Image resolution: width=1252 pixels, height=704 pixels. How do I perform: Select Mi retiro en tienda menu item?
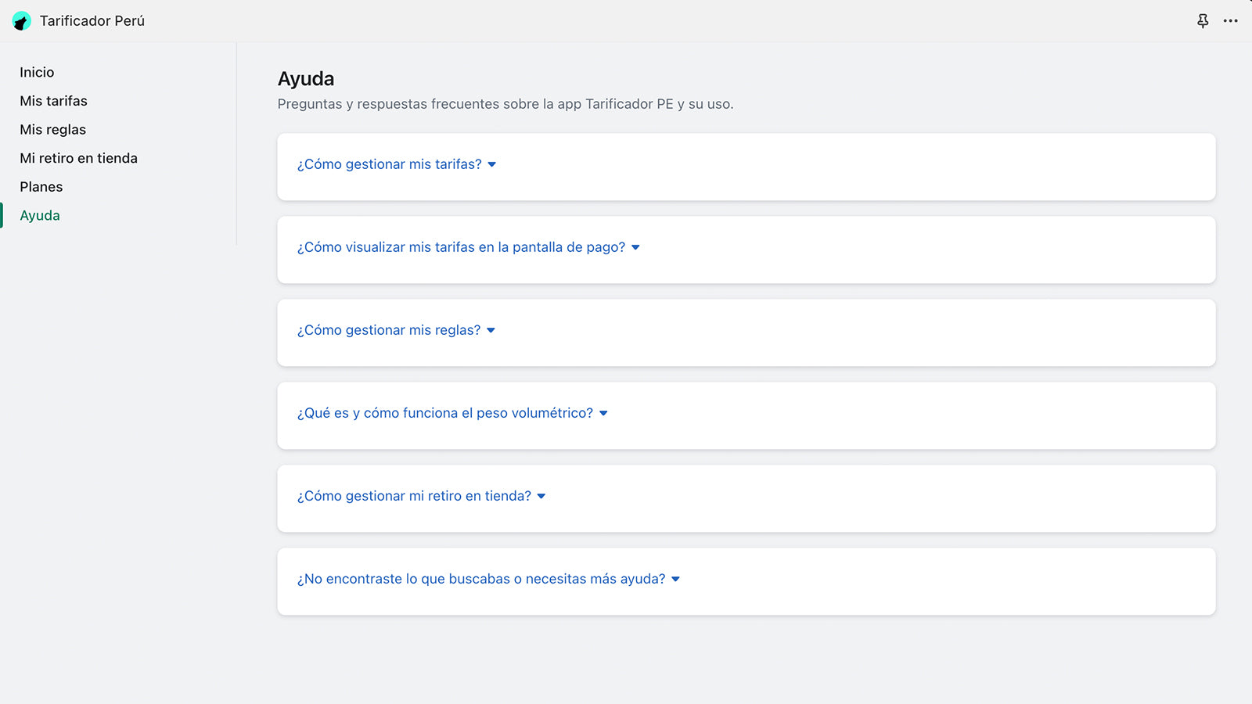(78, 158)
